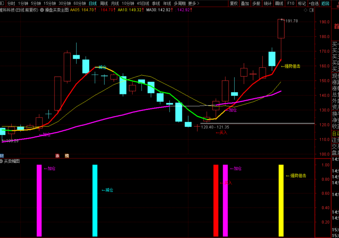Click the 191.78 high price label
The width and height of the screenshot is (339, 238).
coord(291,21)
